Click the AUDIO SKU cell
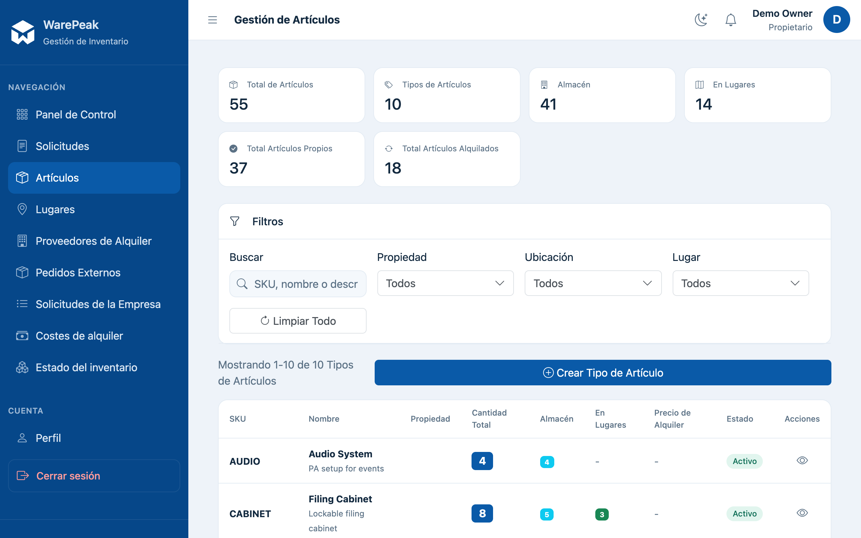 pyautogui.click(x=245, y=461)
